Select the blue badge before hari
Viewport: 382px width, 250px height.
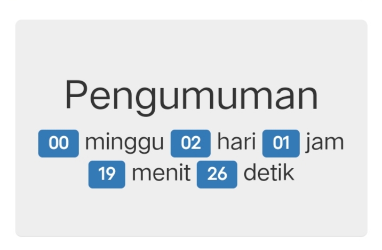pyautogui.click(x=190, y=143)
